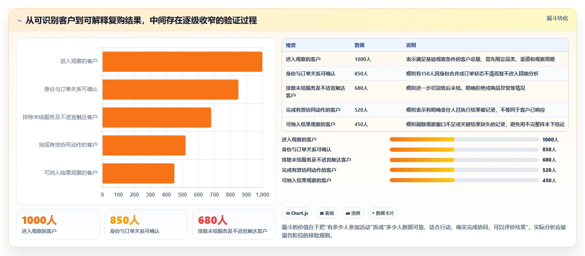Viewport: 585px width, 256px height.
Task: Click the 维度 column header
Action: pyautogui.click(x=291, y=45)
